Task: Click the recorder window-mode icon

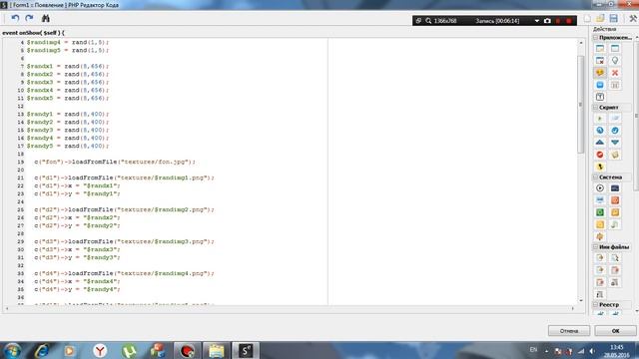Action: [418, 21]
